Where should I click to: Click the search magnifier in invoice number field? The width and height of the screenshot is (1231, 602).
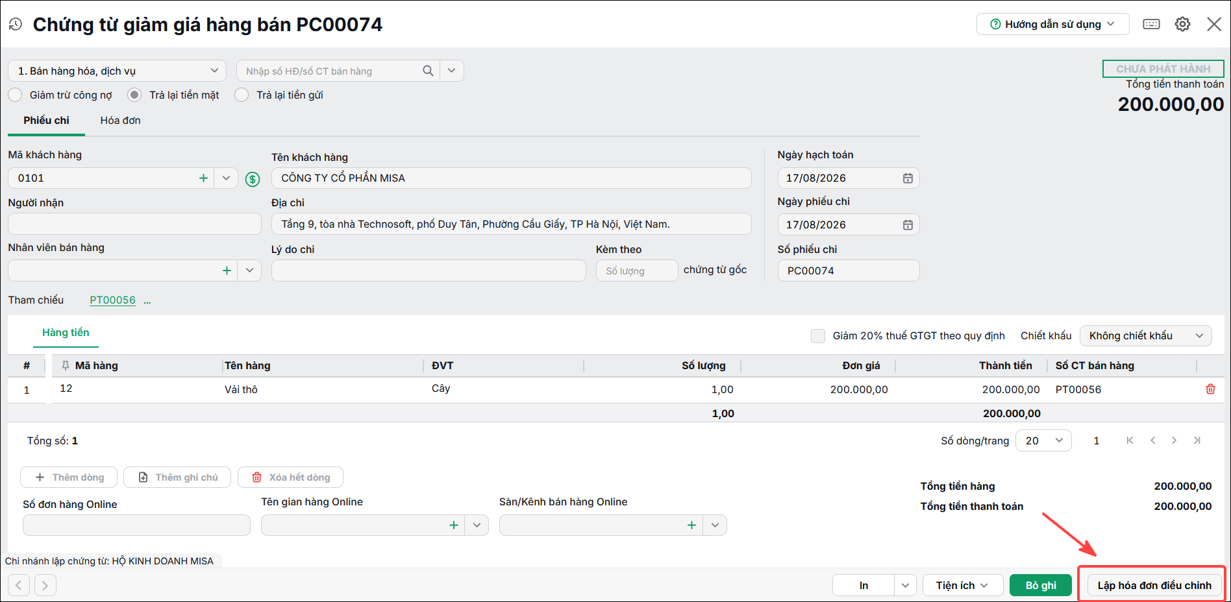point(428,71)
